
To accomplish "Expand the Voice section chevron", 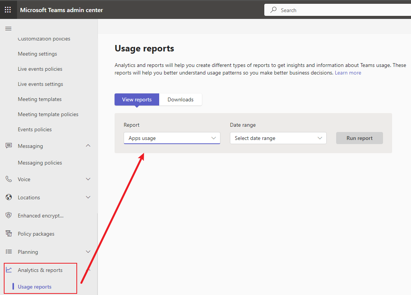I will click(x=88, y=179).
